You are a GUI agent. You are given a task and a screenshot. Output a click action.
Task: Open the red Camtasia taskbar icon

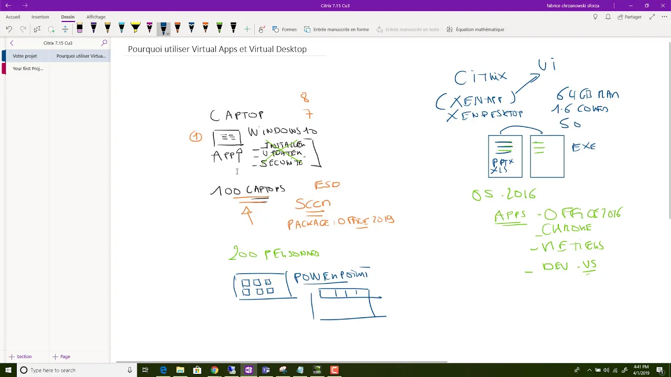[x=334, y=370]
